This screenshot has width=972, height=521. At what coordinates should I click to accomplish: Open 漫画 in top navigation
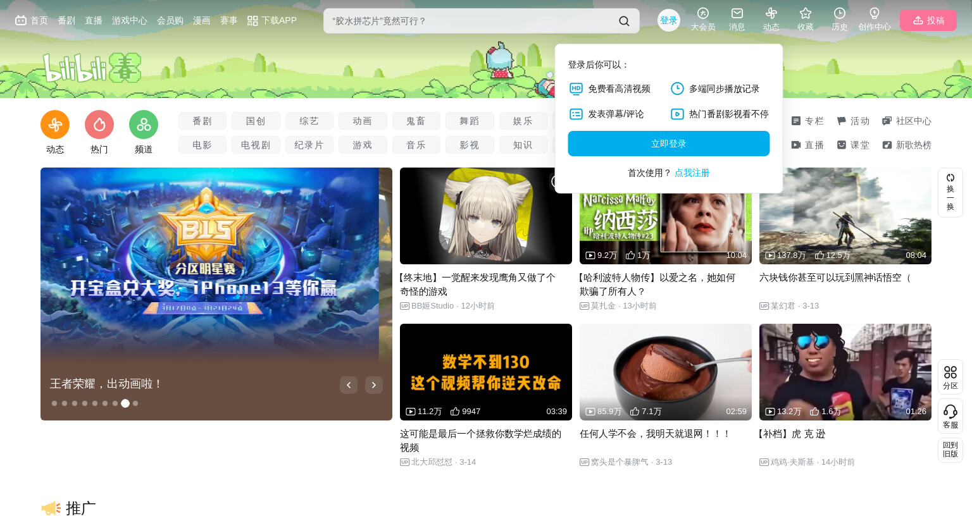(x=202, y=20)
